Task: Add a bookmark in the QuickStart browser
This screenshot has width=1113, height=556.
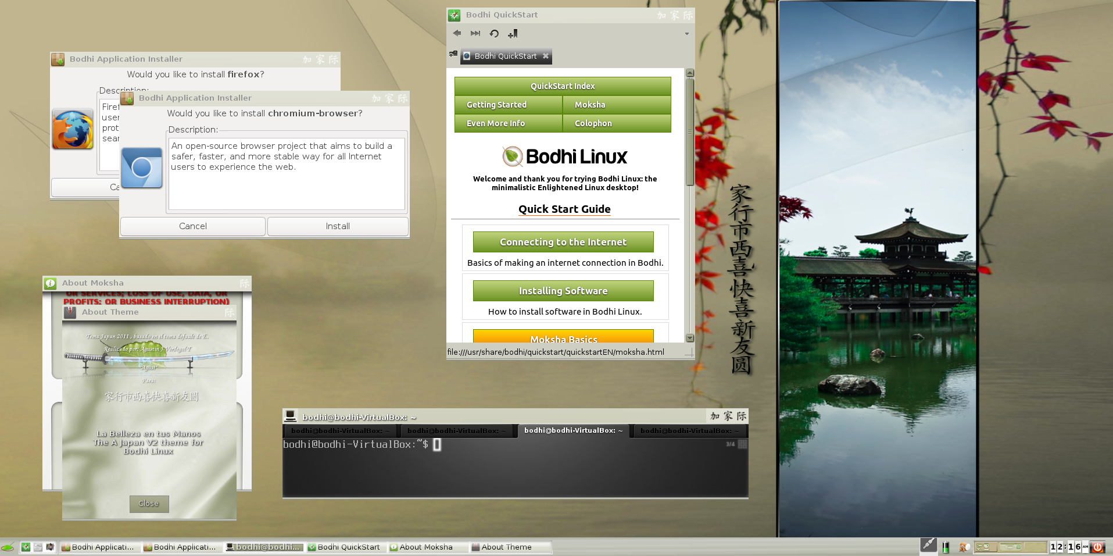Action: (x=513, y=34)
